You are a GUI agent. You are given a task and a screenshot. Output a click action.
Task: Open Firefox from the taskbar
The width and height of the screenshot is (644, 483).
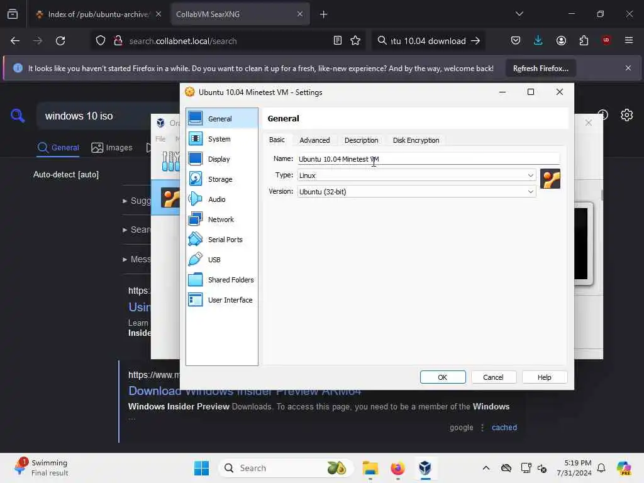(397, 468)
